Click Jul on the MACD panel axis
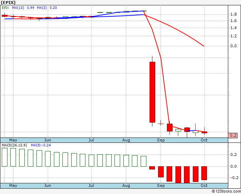Viewport: 241px width, 194px height. (91, 185)
